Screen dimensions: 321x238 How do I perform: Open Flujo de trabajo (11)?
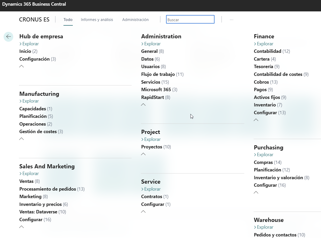tap(162, 74)
